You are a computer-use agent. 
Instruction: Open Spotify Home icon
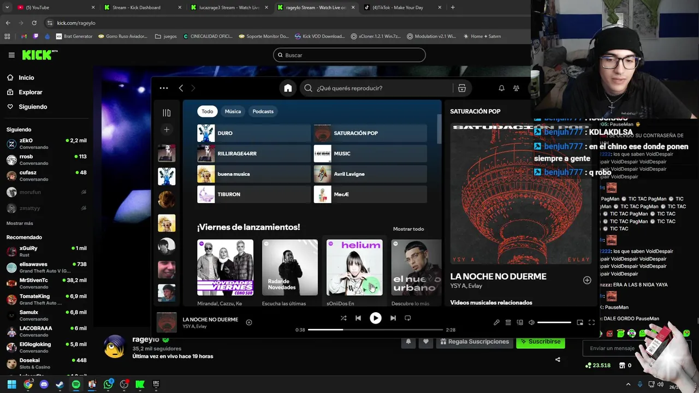coord(288,88)
